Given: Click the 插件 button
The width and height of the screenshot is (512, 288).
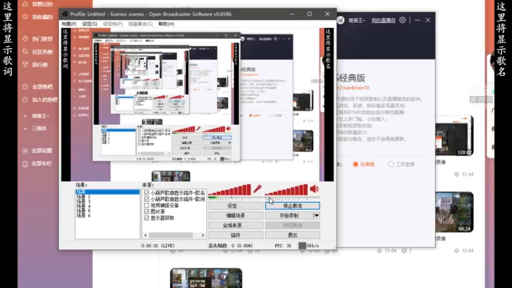Looking at the screenshot, I should (x=236, y=235).
